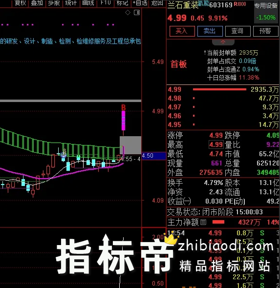
Task: Click the 首板 first-limit label
Action: [178, 64]
